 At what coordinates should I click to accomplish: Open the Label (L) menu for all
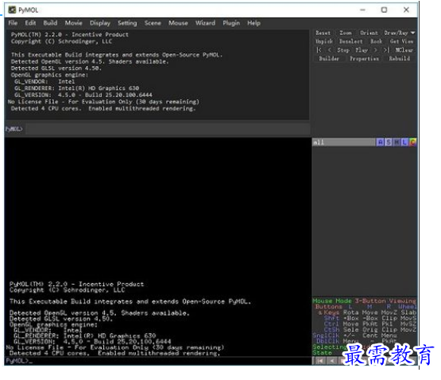(404, 142)
